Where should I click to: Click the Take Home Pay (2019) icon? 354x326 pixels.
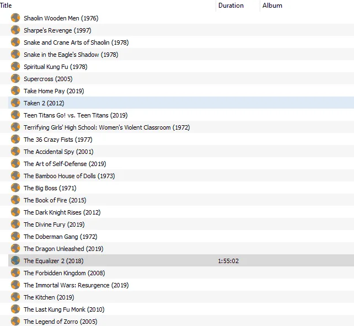pyautogui.click(x=15, y=90)
